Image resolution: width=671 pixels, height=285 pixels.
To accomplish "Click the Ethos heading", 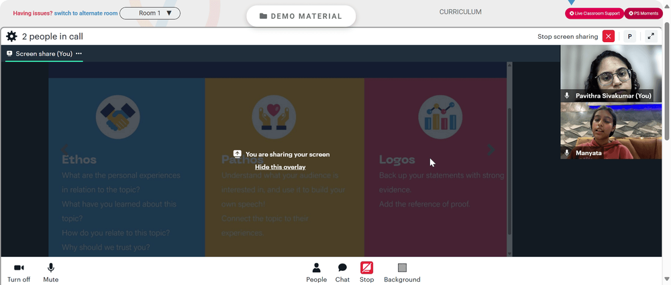I will coord(79,160).
